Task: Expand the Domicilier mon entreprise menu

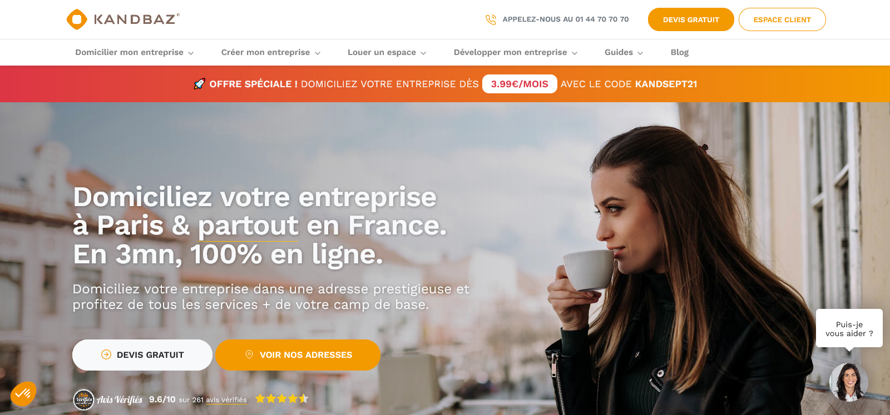Action: point(135,52)
